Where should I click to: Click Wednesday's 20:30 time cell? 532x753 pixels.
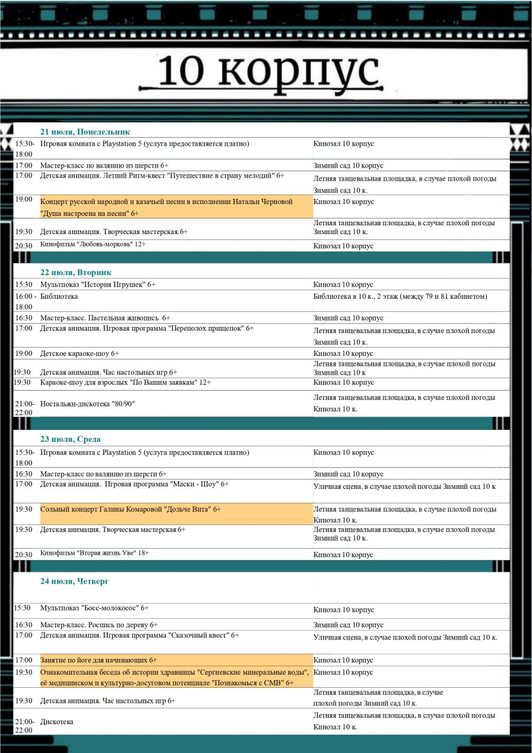coord(24,555)
